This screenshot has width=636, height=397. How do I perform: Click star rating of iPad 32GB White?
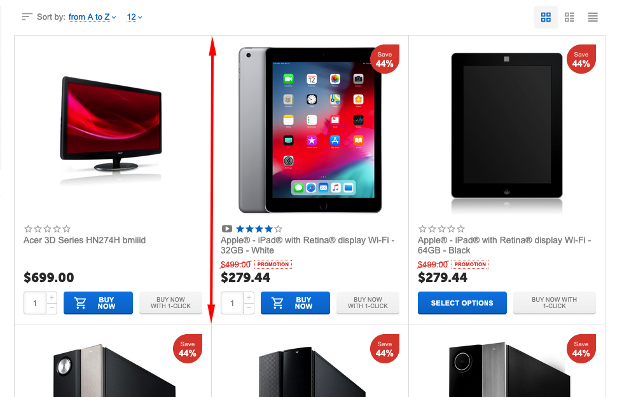(x=259, y=229)
